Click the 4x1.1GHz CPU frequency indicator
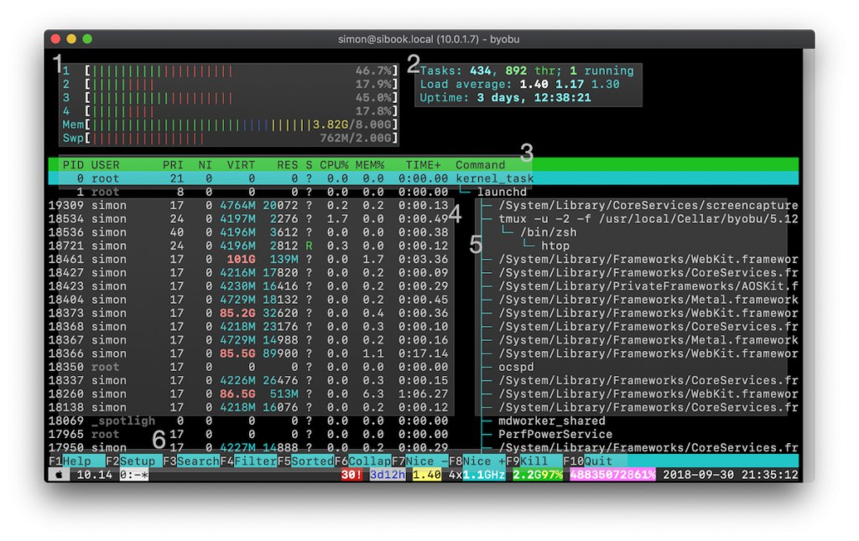The height and width of the screenshot is (541, 859). pos(476,475)
